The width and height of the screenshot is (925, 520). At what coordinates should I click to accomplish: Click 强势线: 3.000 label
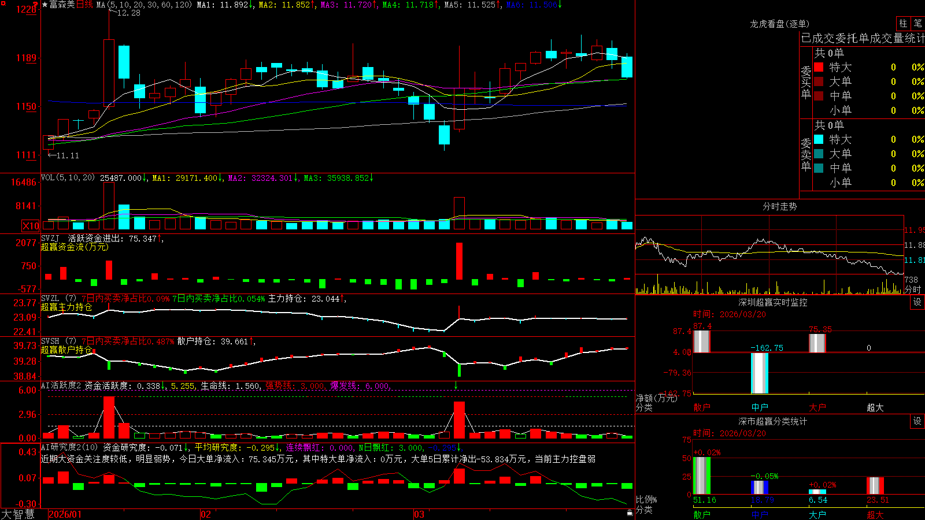point(295,385)
